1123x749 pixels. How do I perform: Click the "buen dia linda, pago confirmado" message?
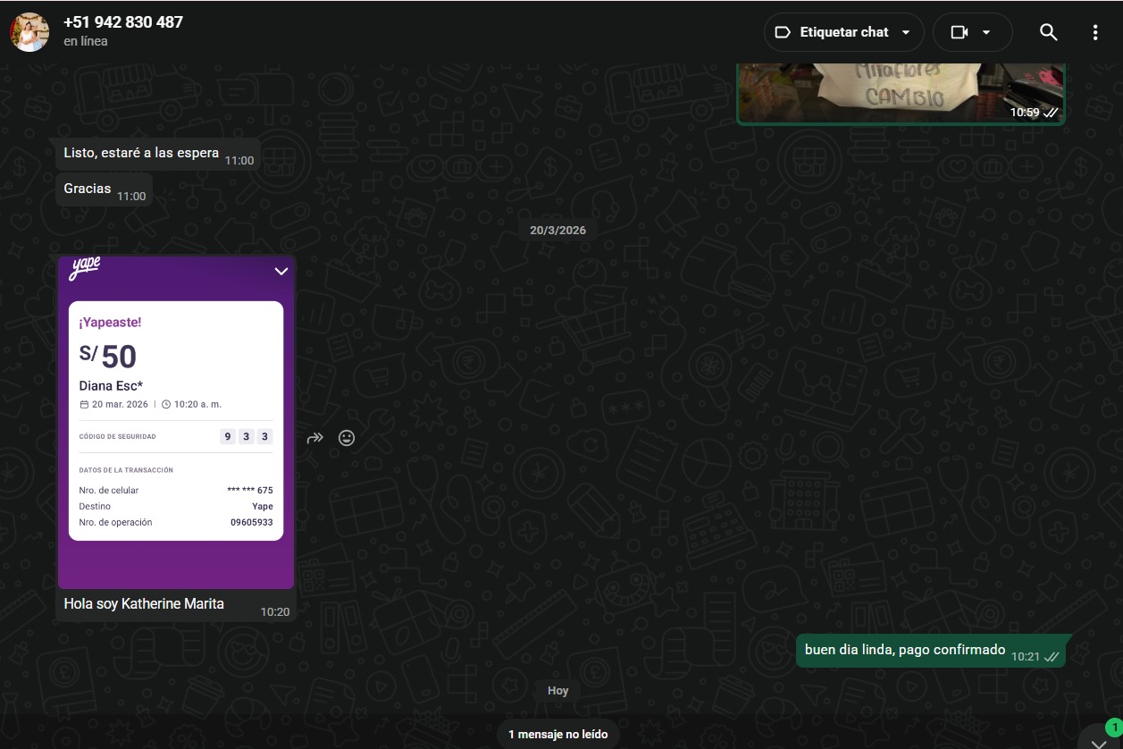tap(904, 651)
